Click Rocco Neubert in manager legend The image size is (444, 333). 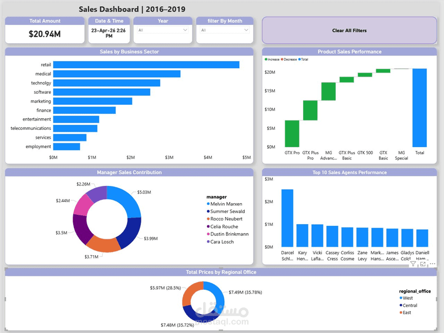(225, 219)
